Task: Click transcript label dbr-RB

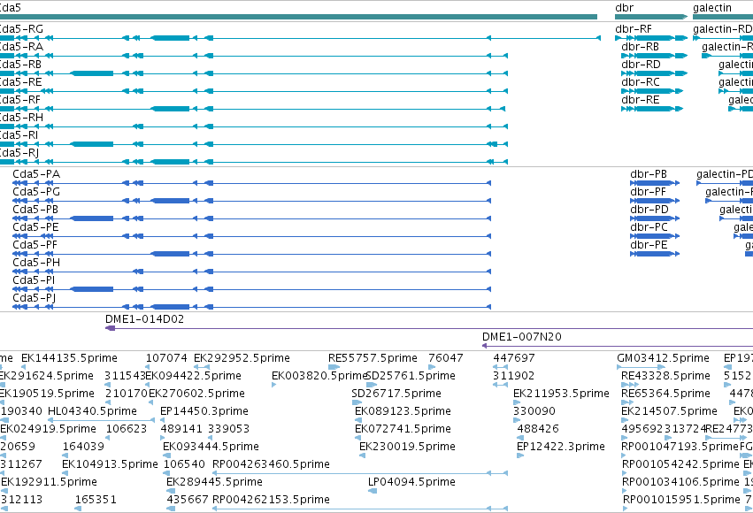Action: tap(640, 47)
